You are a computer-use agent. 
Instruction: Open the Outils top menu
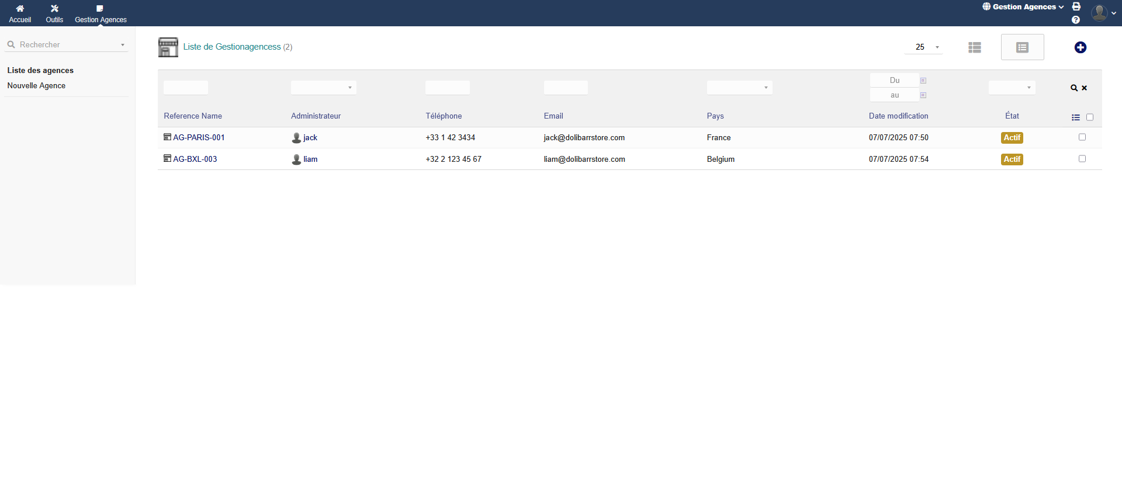[54, 13]
